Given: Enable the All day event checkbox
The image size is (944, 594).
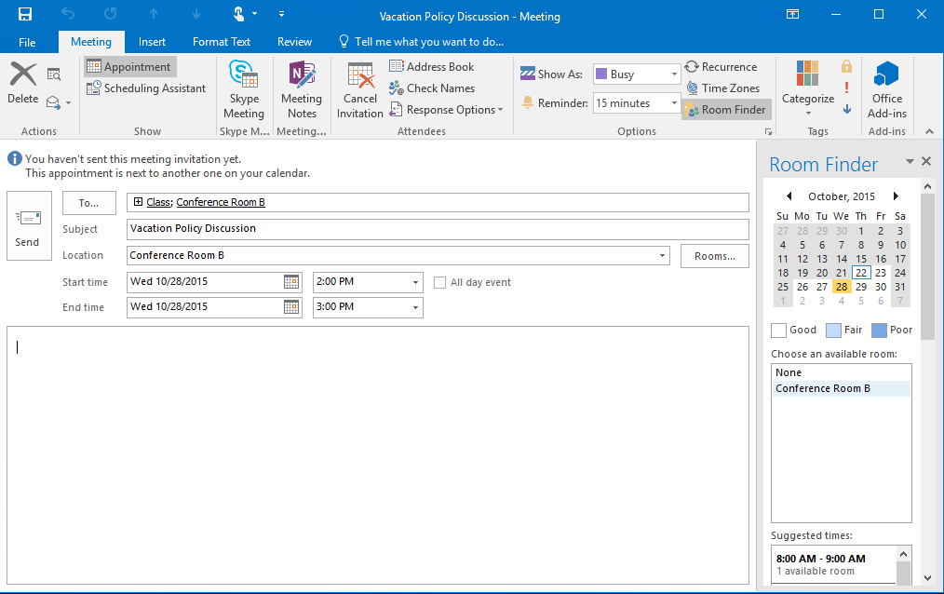Looking at the screenshot, I should pyautogui.click(x=441, y=282).
